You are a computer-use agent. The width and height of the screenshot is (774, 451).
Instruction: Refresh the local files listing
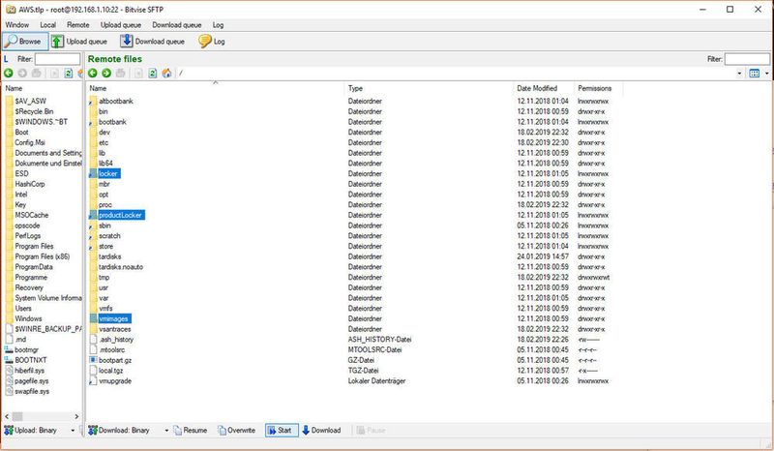click(x=68, y=74)
